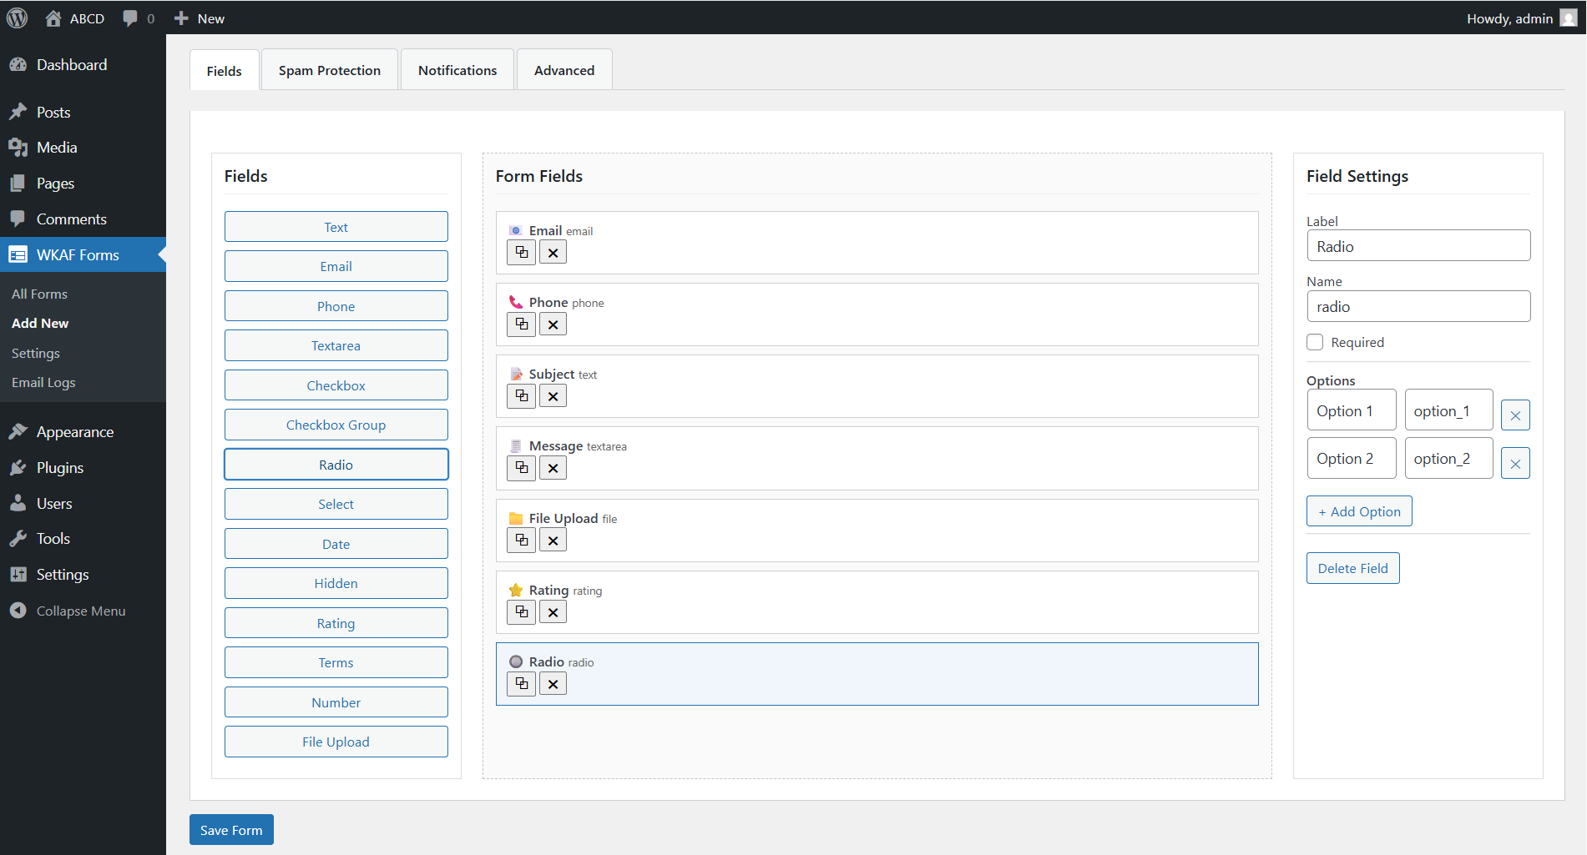
Task: Open the WordPress logo menu
Action: pyautogui.click(x=17, y=18)
